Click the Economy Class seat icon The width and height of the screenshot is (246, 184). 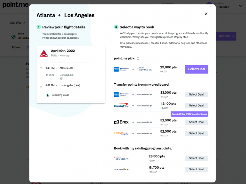click(x=48, y=95)
